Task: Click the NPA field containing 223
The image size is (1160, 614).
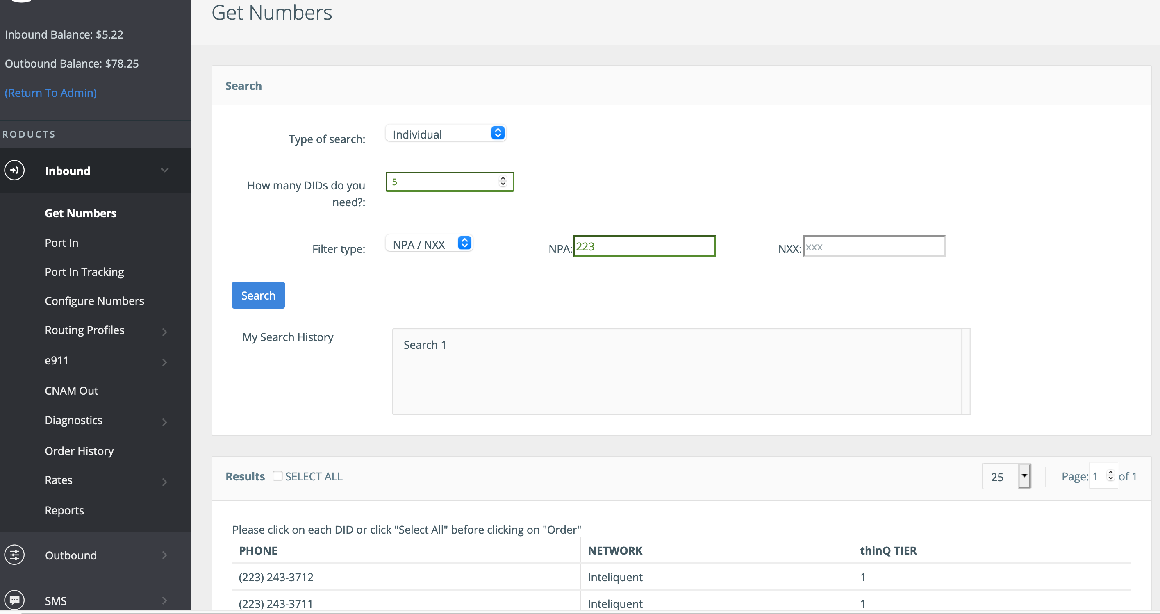Action: click(644, 246)
